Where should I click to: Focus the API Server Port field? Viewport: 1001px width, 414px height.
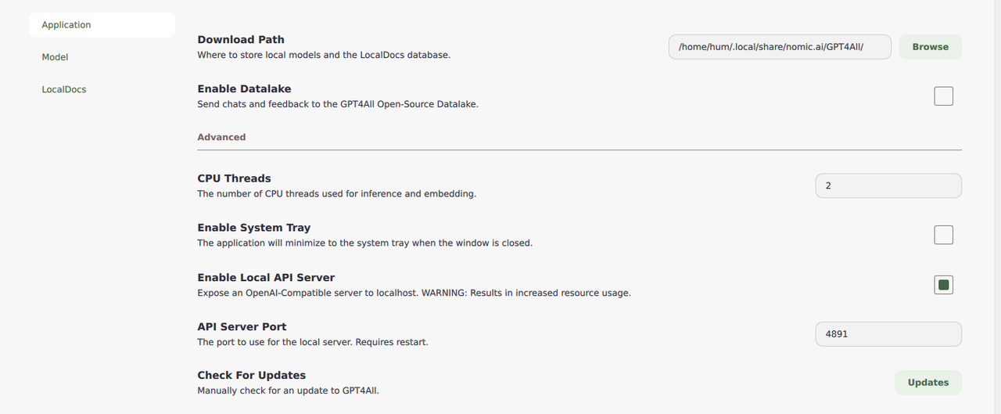(x=888, y=333)
